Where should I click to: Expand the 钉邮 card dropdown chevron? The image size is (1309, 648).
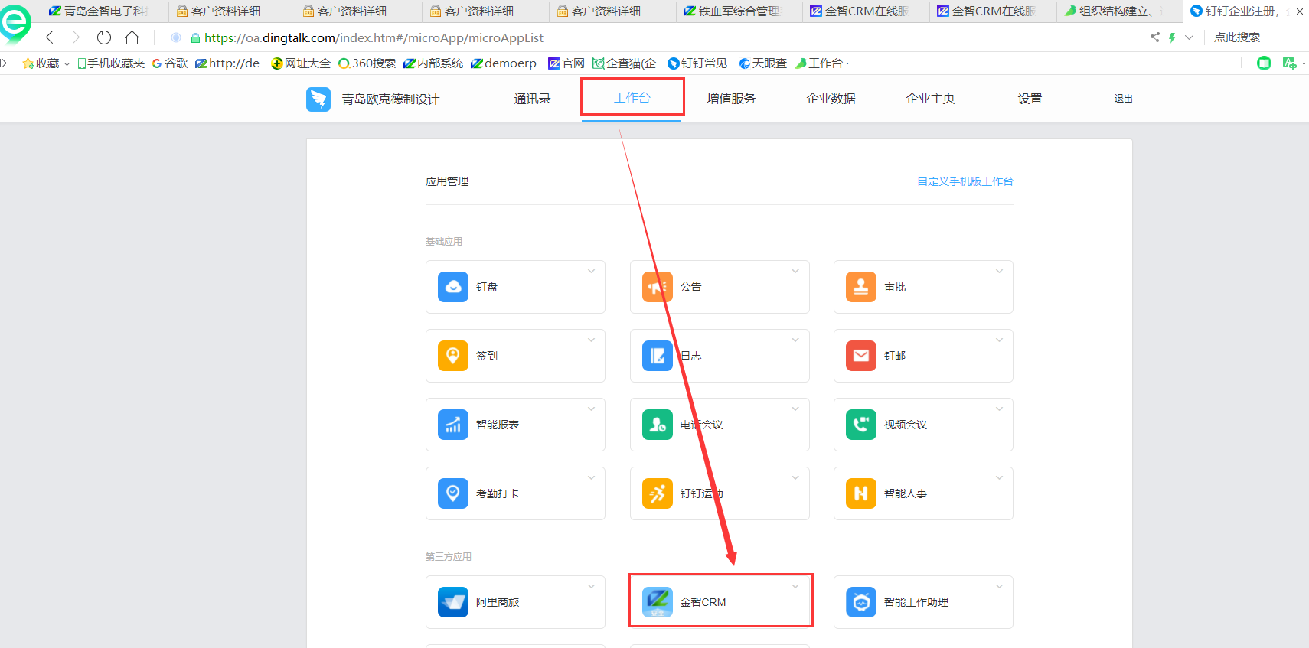pyautogui.click(x=999, y=340)
